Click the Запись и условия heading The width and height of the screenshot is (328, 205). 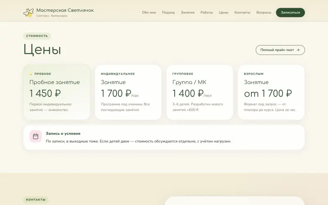pyautogui.click(x=63, y=134)
